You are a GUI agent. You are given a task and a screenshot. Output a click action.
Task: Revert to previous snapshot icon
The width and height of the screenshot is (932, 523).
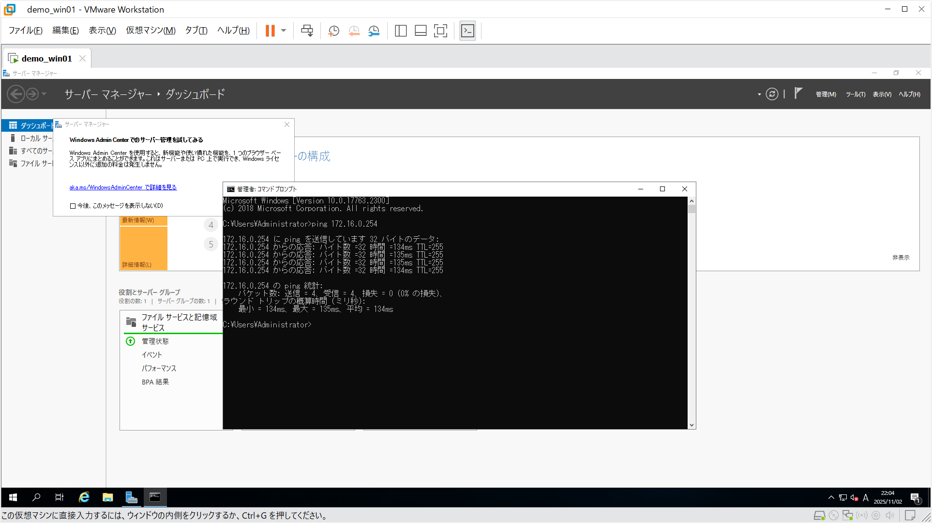[354, 31]
